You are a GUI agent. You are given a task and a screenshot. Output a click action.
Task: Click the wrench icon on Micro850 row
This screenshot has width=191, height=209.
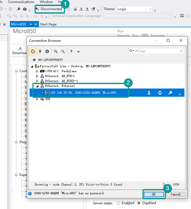pyautogui.click(x=170, y=93)
